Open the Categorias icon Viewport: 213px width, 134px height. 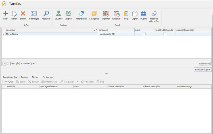coord(94,14)
